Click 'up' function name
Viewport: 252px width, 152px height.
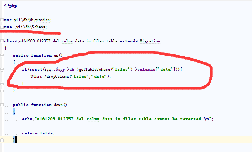click(x=56, y=56)
